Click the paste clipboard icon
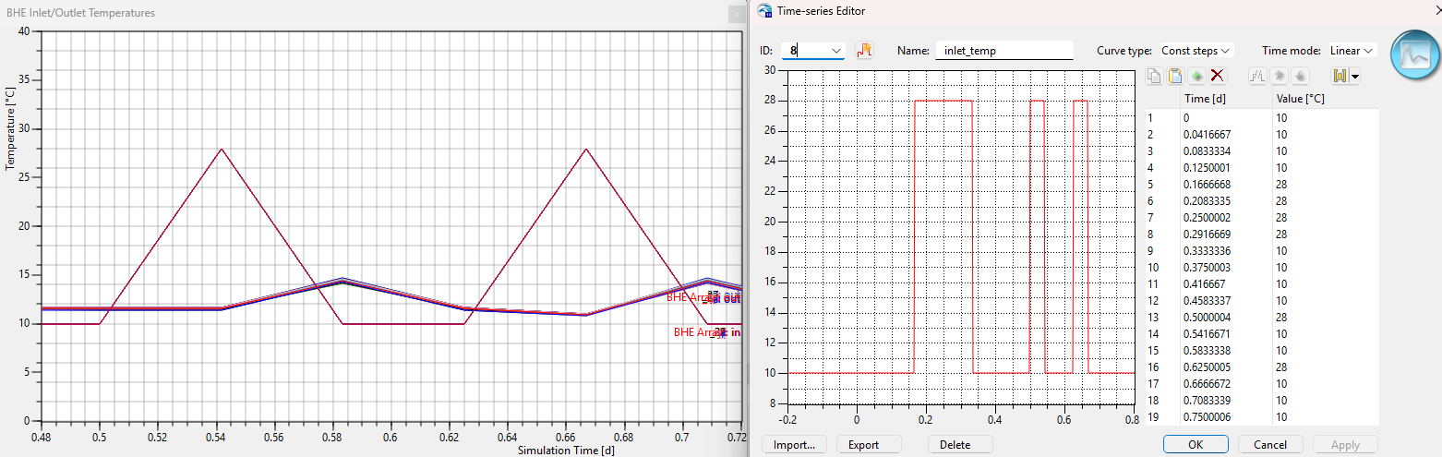 click(1175, 76)
